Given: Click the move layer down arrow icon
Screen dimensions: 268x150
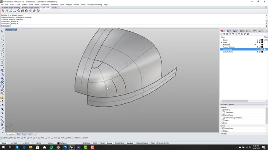Looking at the screenshot, I should (233, 34).
